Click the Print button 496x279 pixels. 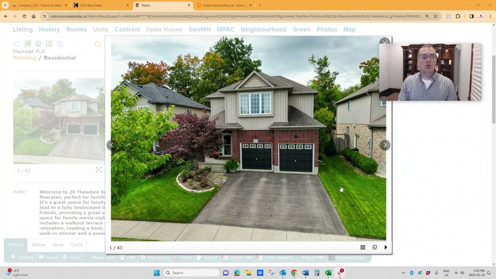71,258
